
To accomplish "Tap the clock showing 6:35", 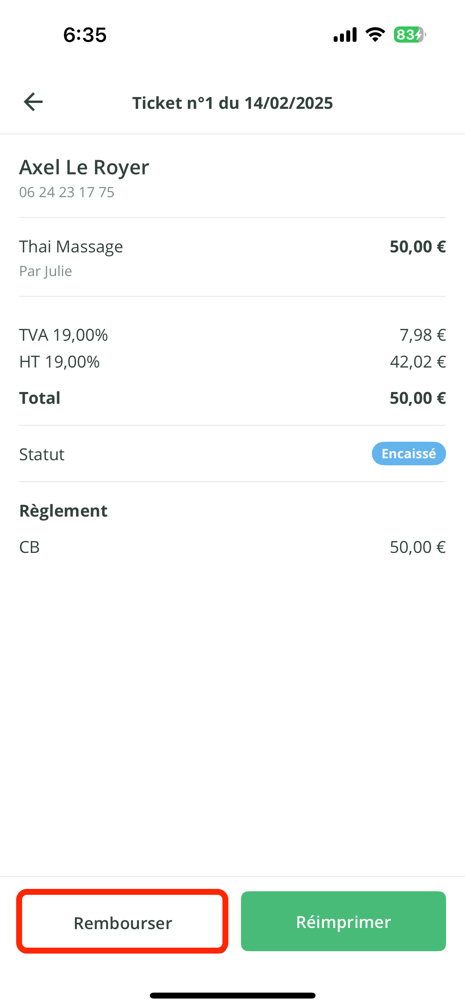I will coord(85,35).
